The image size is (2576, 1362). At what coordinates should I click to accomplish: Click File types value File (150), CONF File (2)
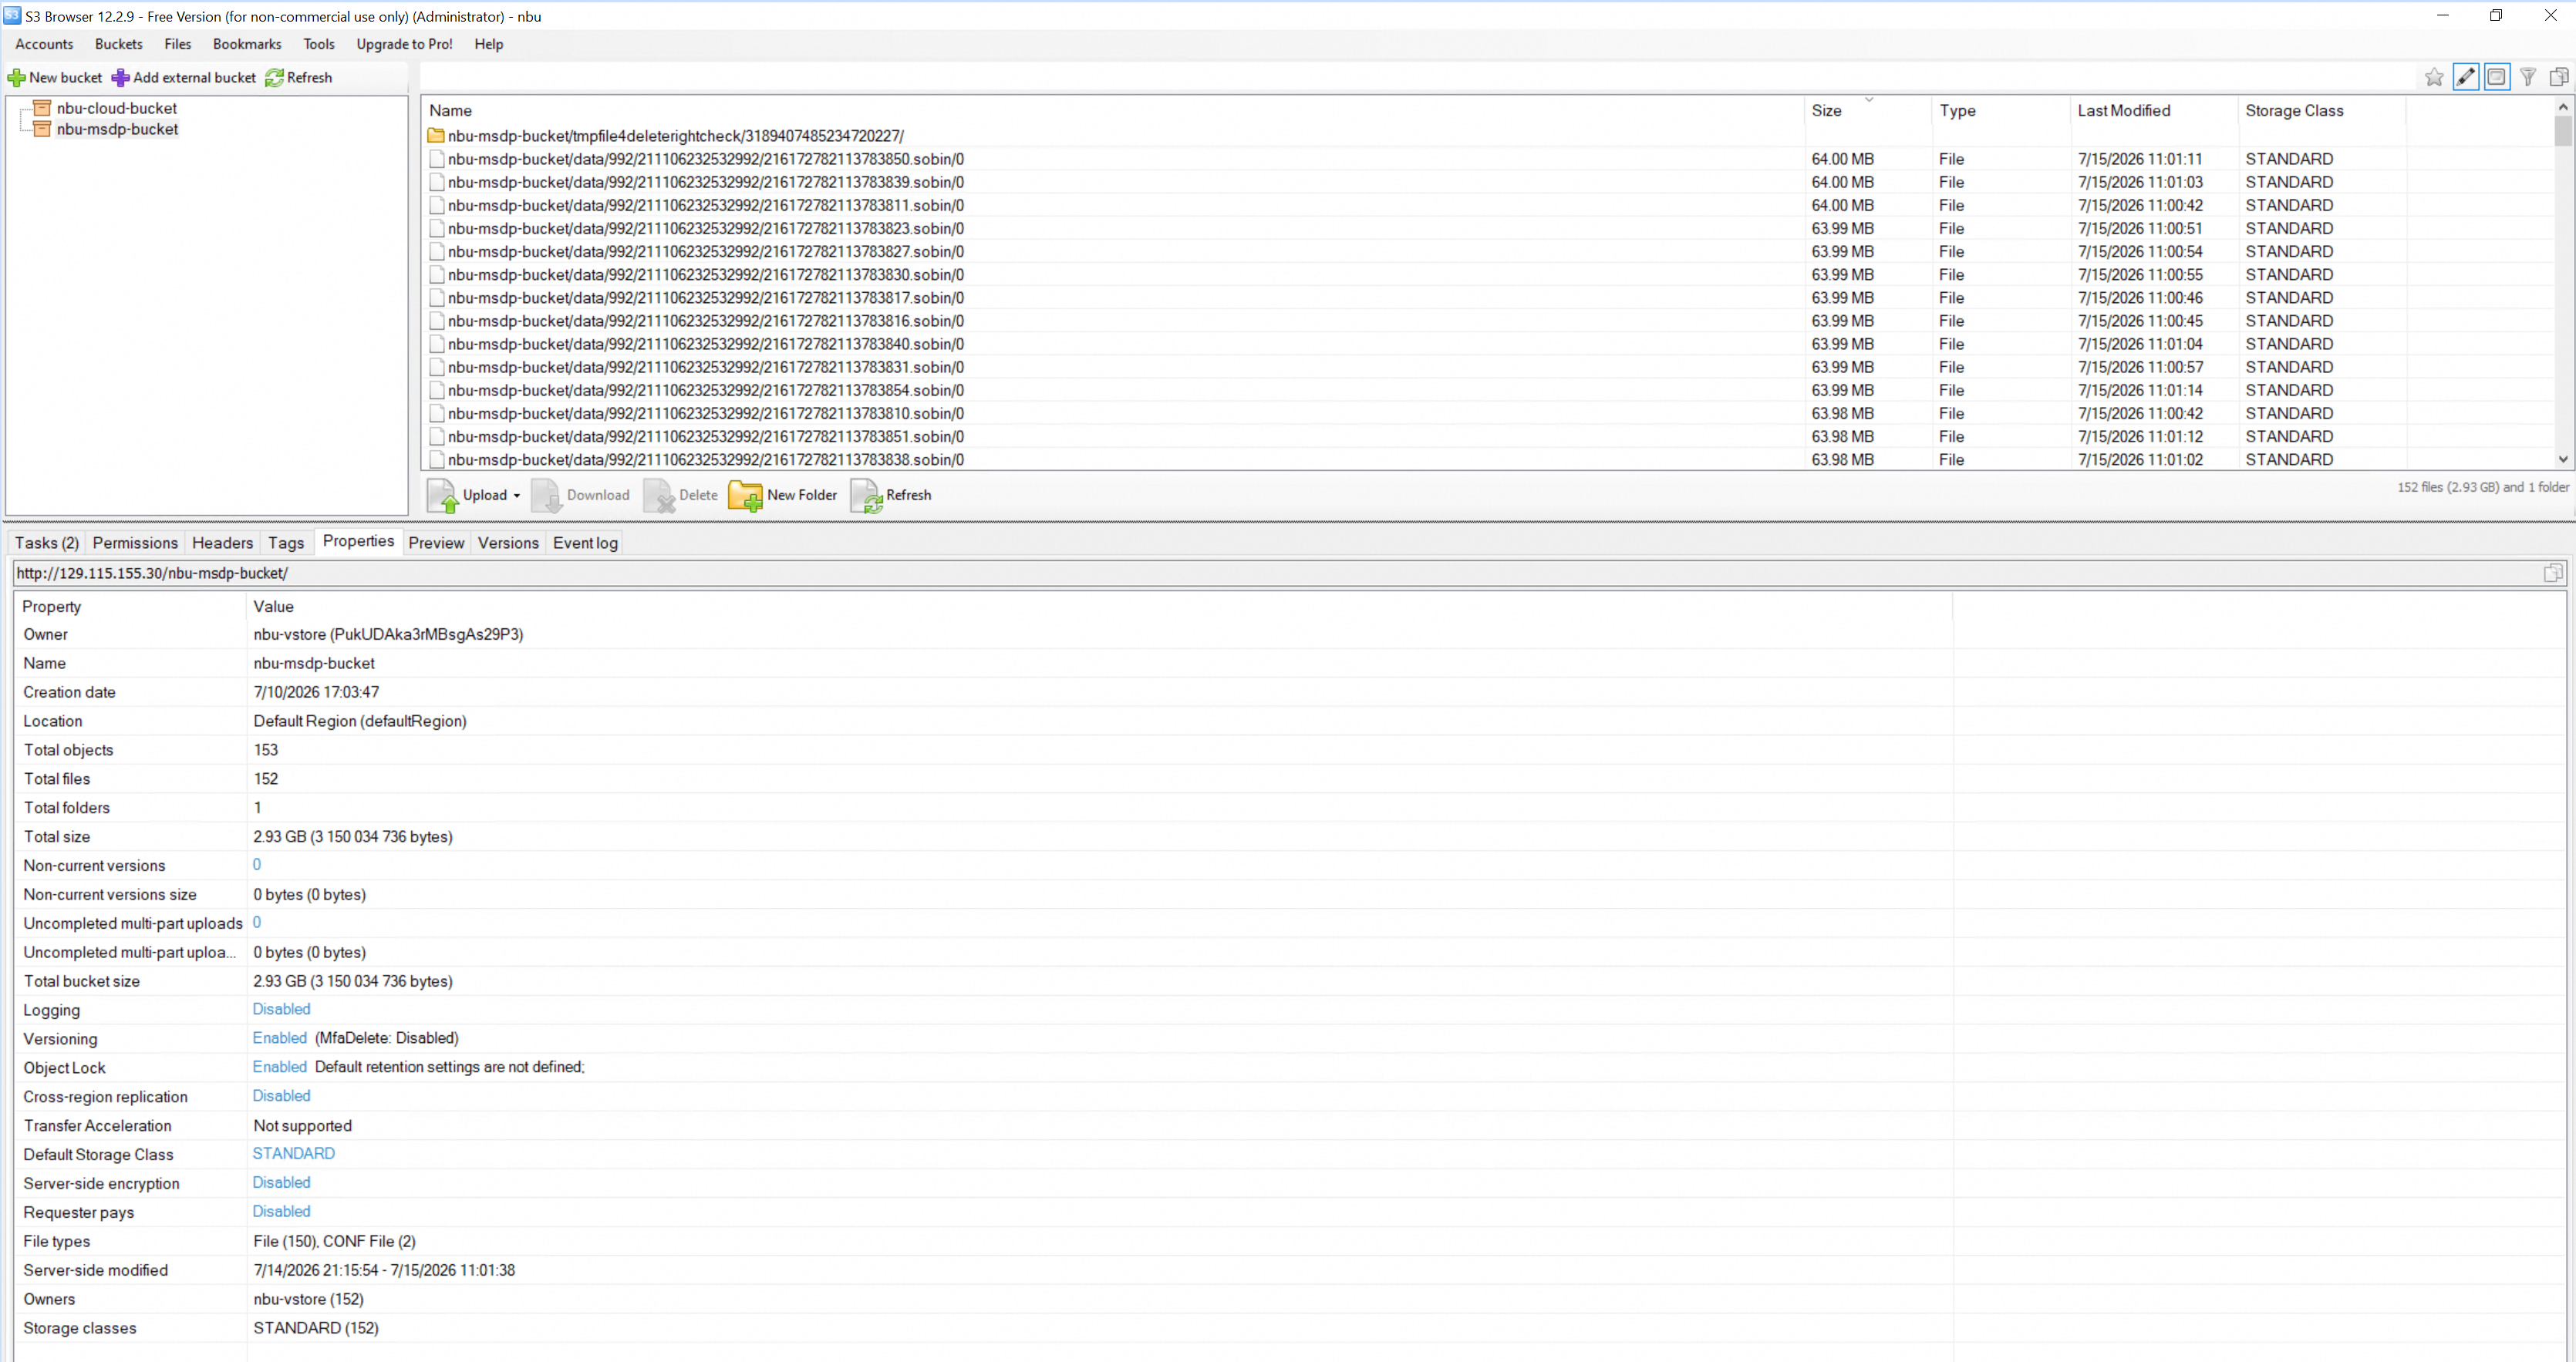pos(334,1241)
